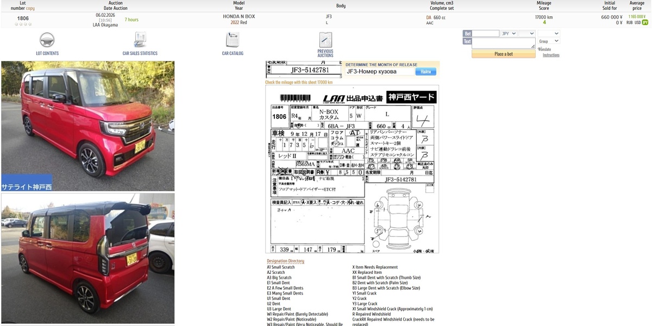Open the Car Sales Statistics chart icon
This screenshot has width=652, height=326.
[140, 40]
